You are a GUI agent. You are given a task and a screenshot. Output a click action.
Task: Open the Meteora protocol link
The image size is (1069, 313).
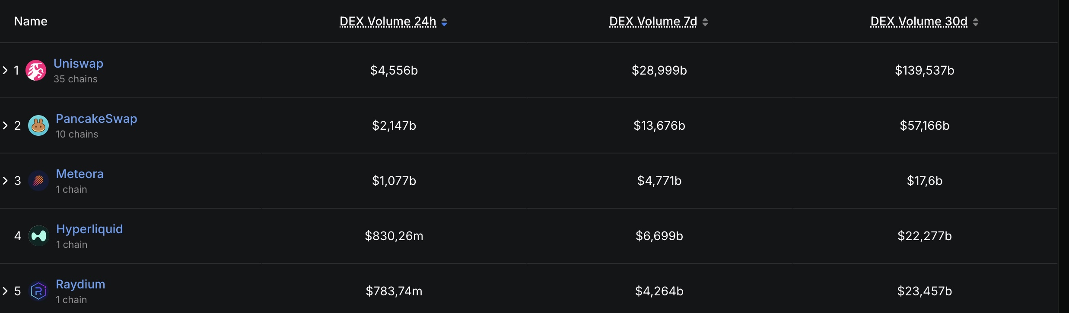tap(80, 174)
